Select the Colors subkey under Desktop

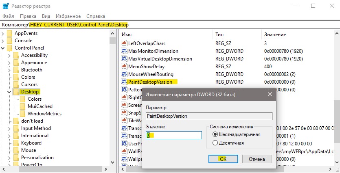point(35,99)
